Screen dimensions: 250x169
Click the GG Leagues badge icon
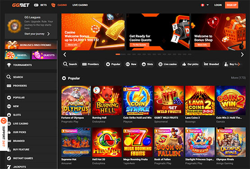14,26
